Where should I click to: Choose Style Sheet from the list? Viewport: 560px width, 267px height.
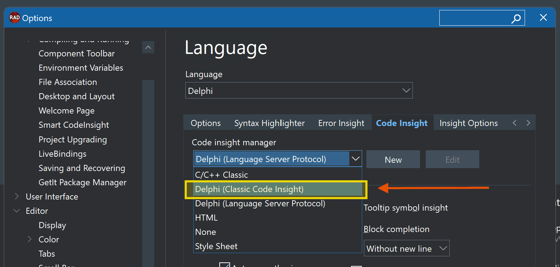pos(277,246)
